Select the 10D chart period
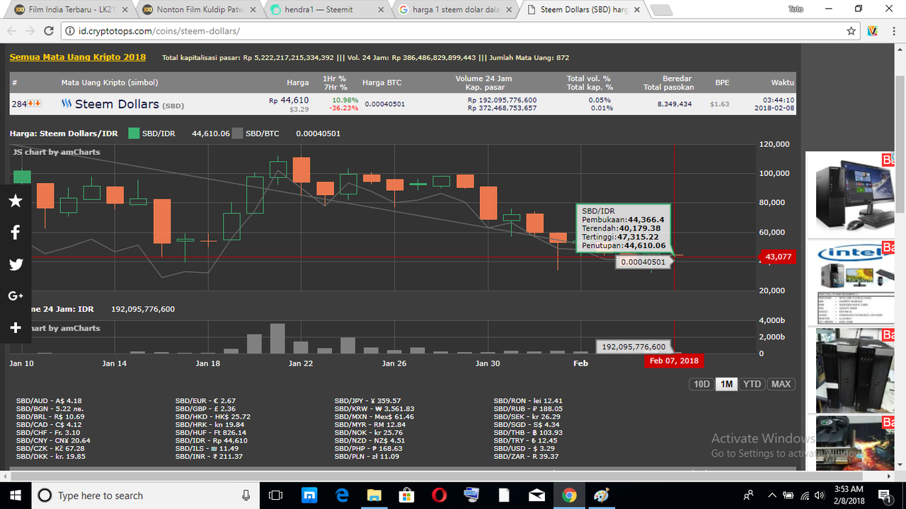 tap(701, 384)
